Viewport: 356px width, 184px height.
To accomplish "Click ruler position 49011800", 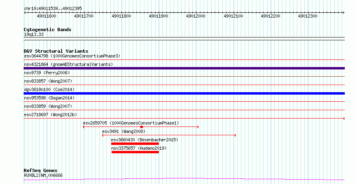I will pyautogui.click(x=121, y=16).
